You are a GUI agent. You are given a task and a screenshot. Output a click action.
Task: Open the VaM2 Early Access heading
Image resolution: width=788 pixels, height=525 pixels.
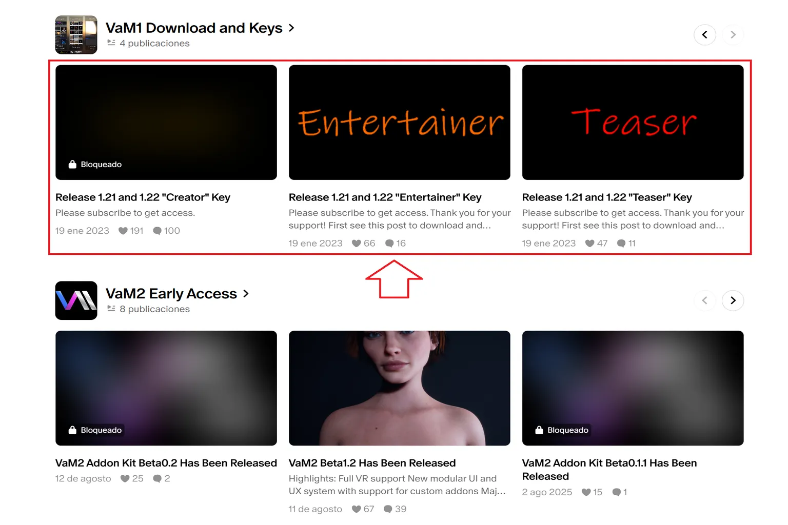point(171,294)
